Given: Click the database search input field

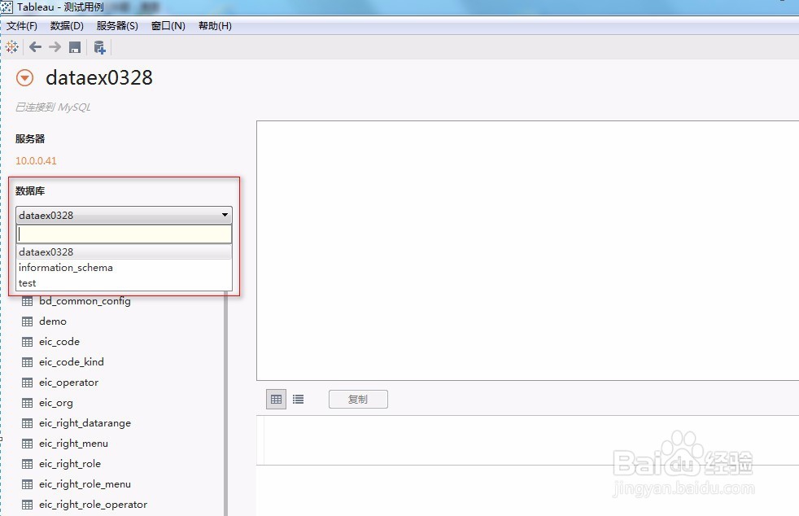Looking at the screenshot, I should 124,234.
